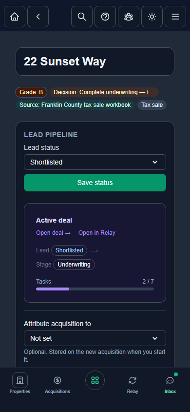The width and height of the screenshot is (190, 412).
Task: Switch to the Properties tab
Action: (20, 383)
